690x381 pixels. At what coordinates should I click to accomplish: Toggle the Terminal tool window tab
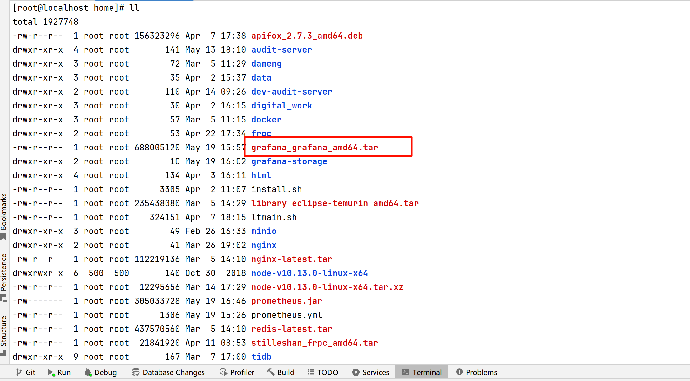422,372
